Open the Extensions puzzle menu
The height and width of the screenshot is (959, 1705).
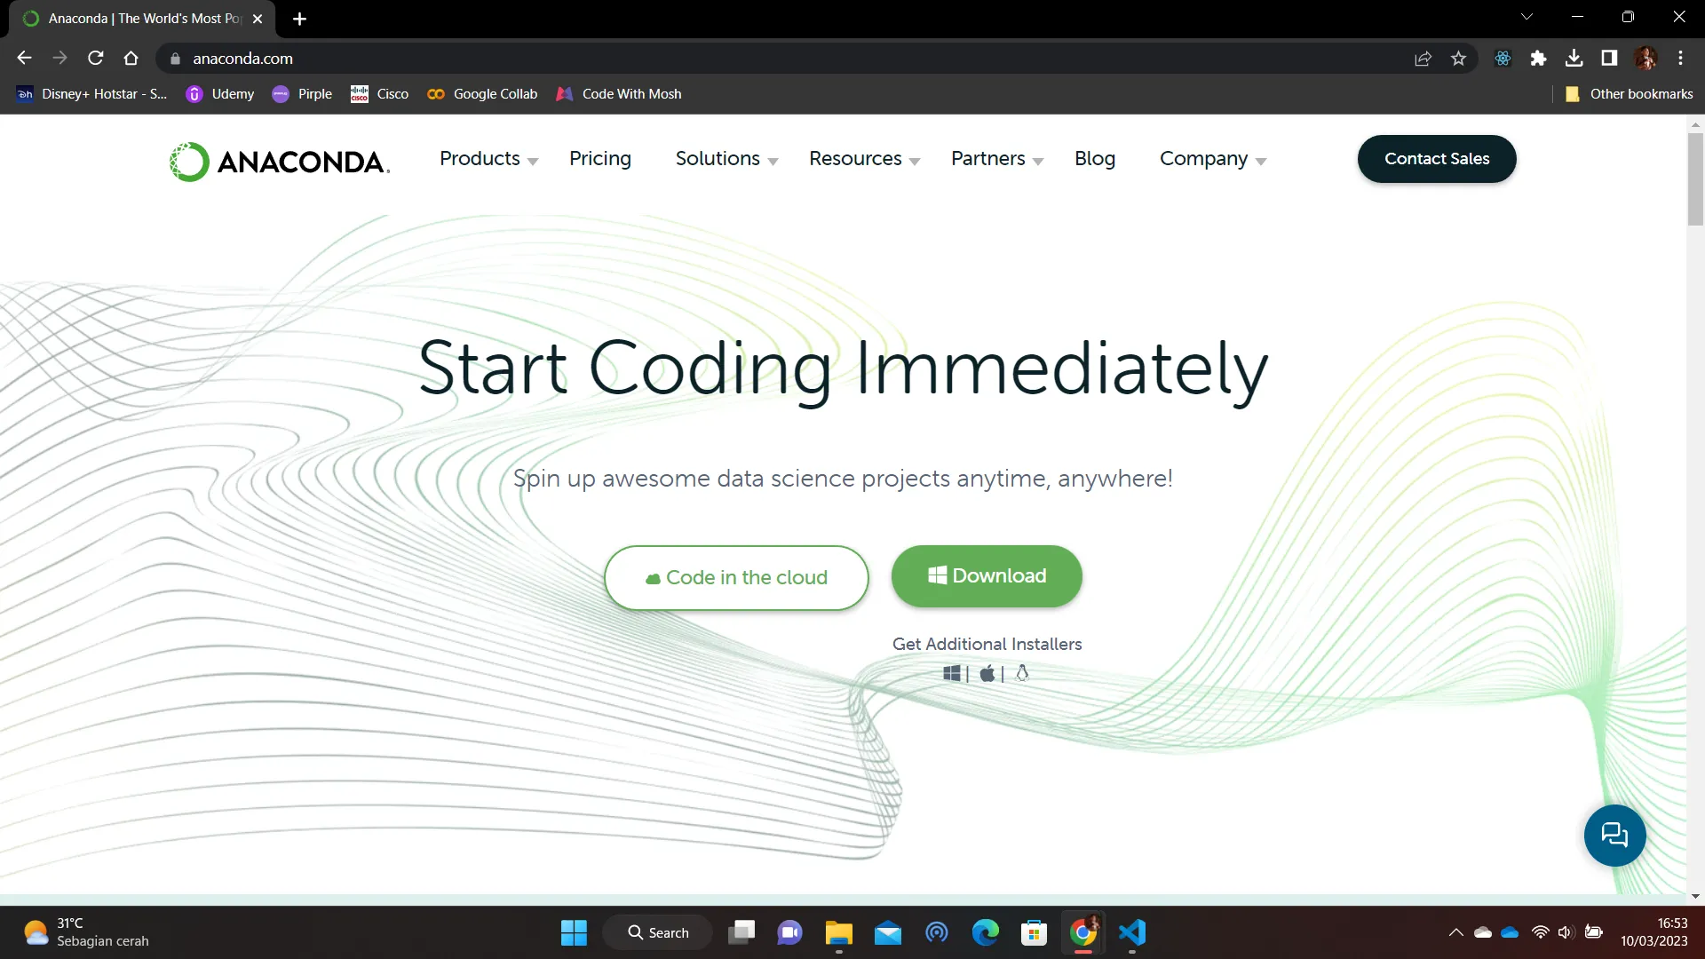[1538, 59]
